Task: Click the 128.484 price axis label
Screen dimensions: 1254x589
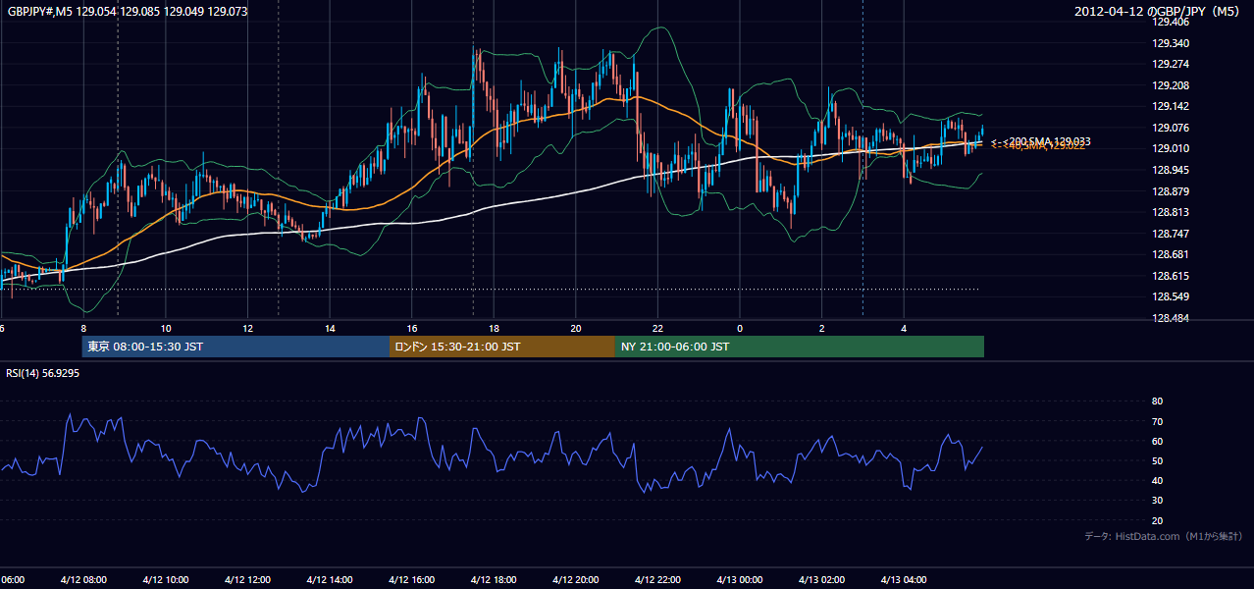Action: pos(1171,318)
